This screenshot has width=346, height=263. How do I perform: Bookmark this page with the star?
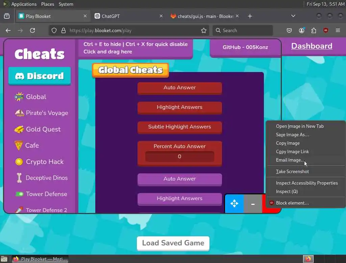pos(204,30)
